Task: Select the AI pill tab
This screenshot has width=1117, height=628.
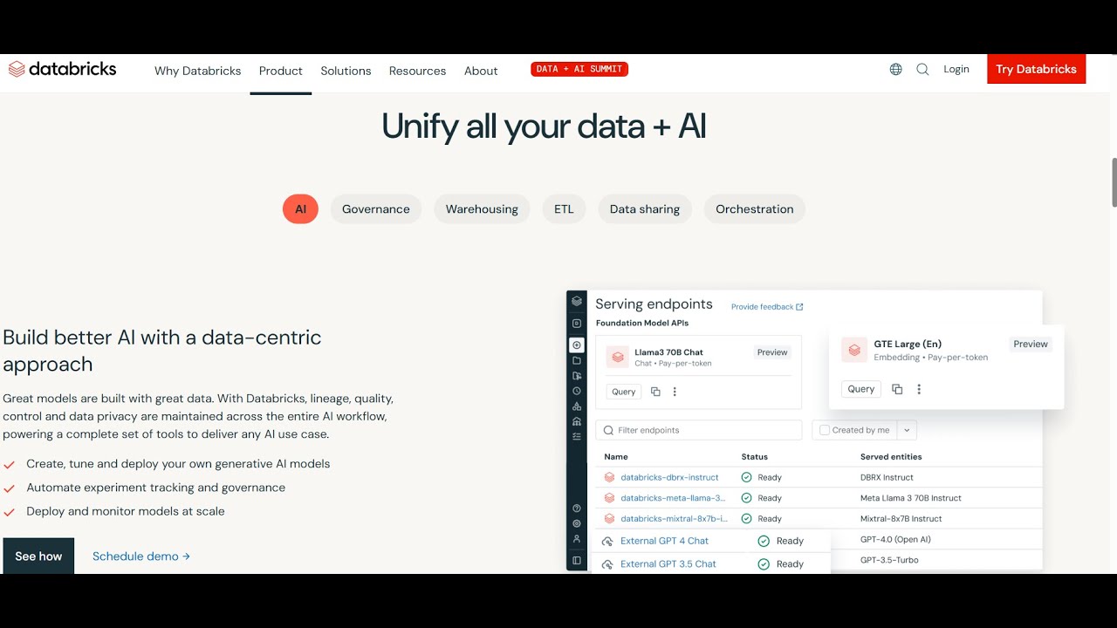Action: pyautogui.click(x=300, y=209)
